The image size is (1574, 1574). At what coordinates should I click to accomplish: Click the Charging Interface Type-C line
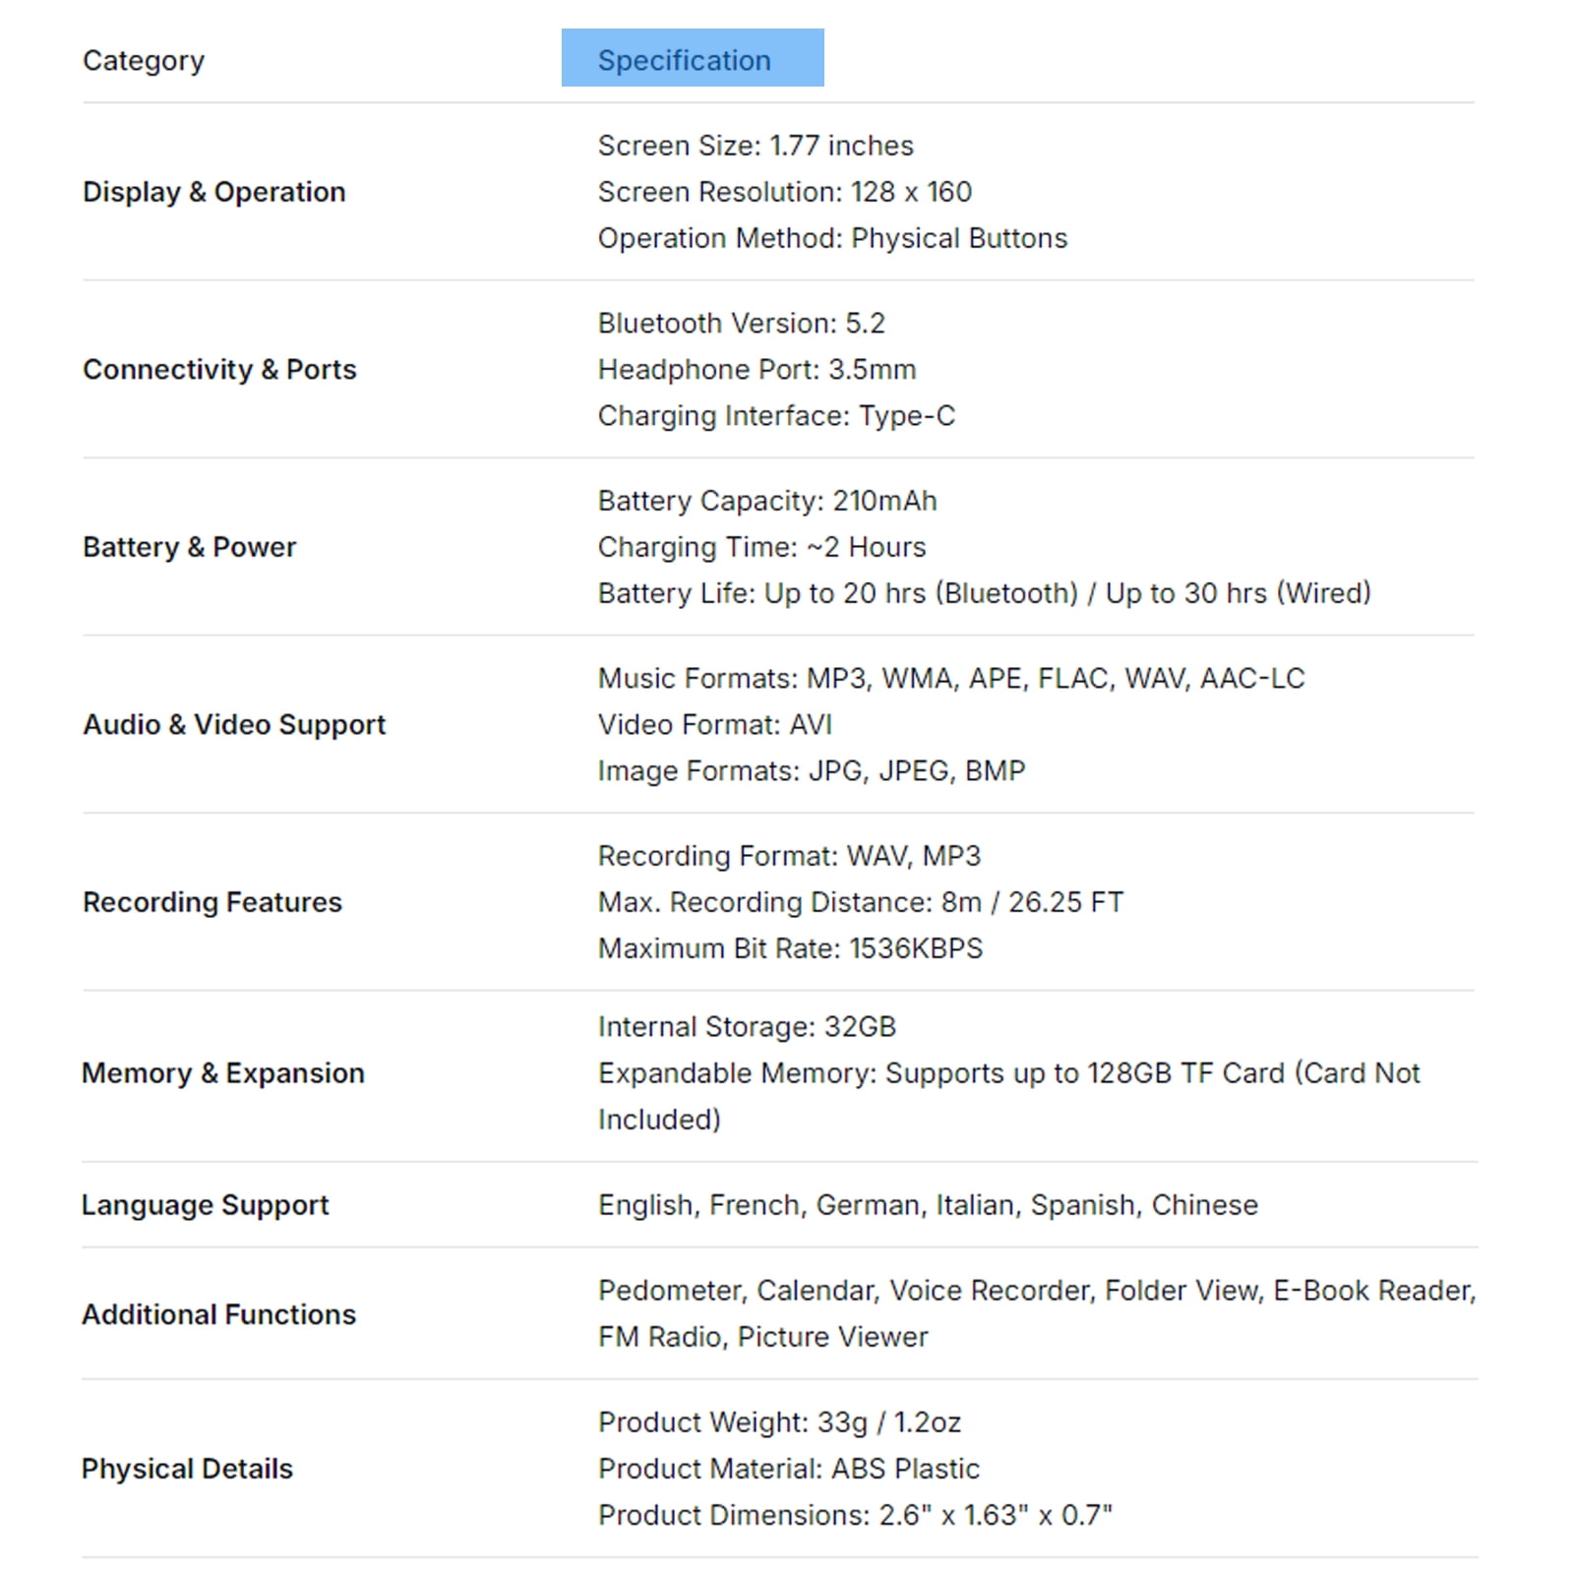click(x=777, y=416)
